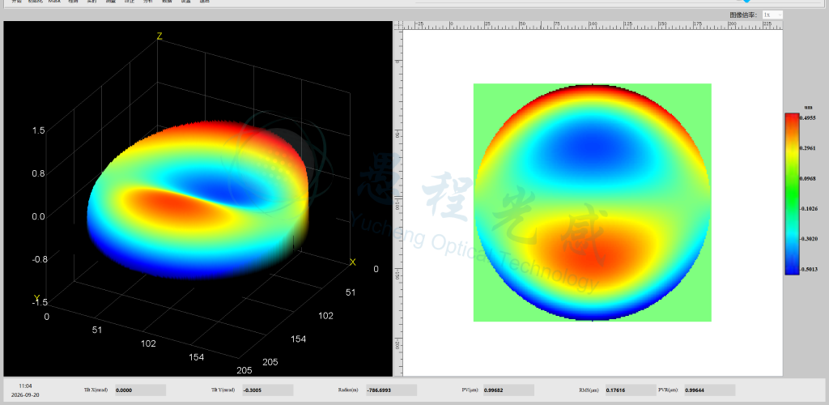Click the 0.2961 color scale value
This screenshot has width=829, height=405.
(809, 148)
